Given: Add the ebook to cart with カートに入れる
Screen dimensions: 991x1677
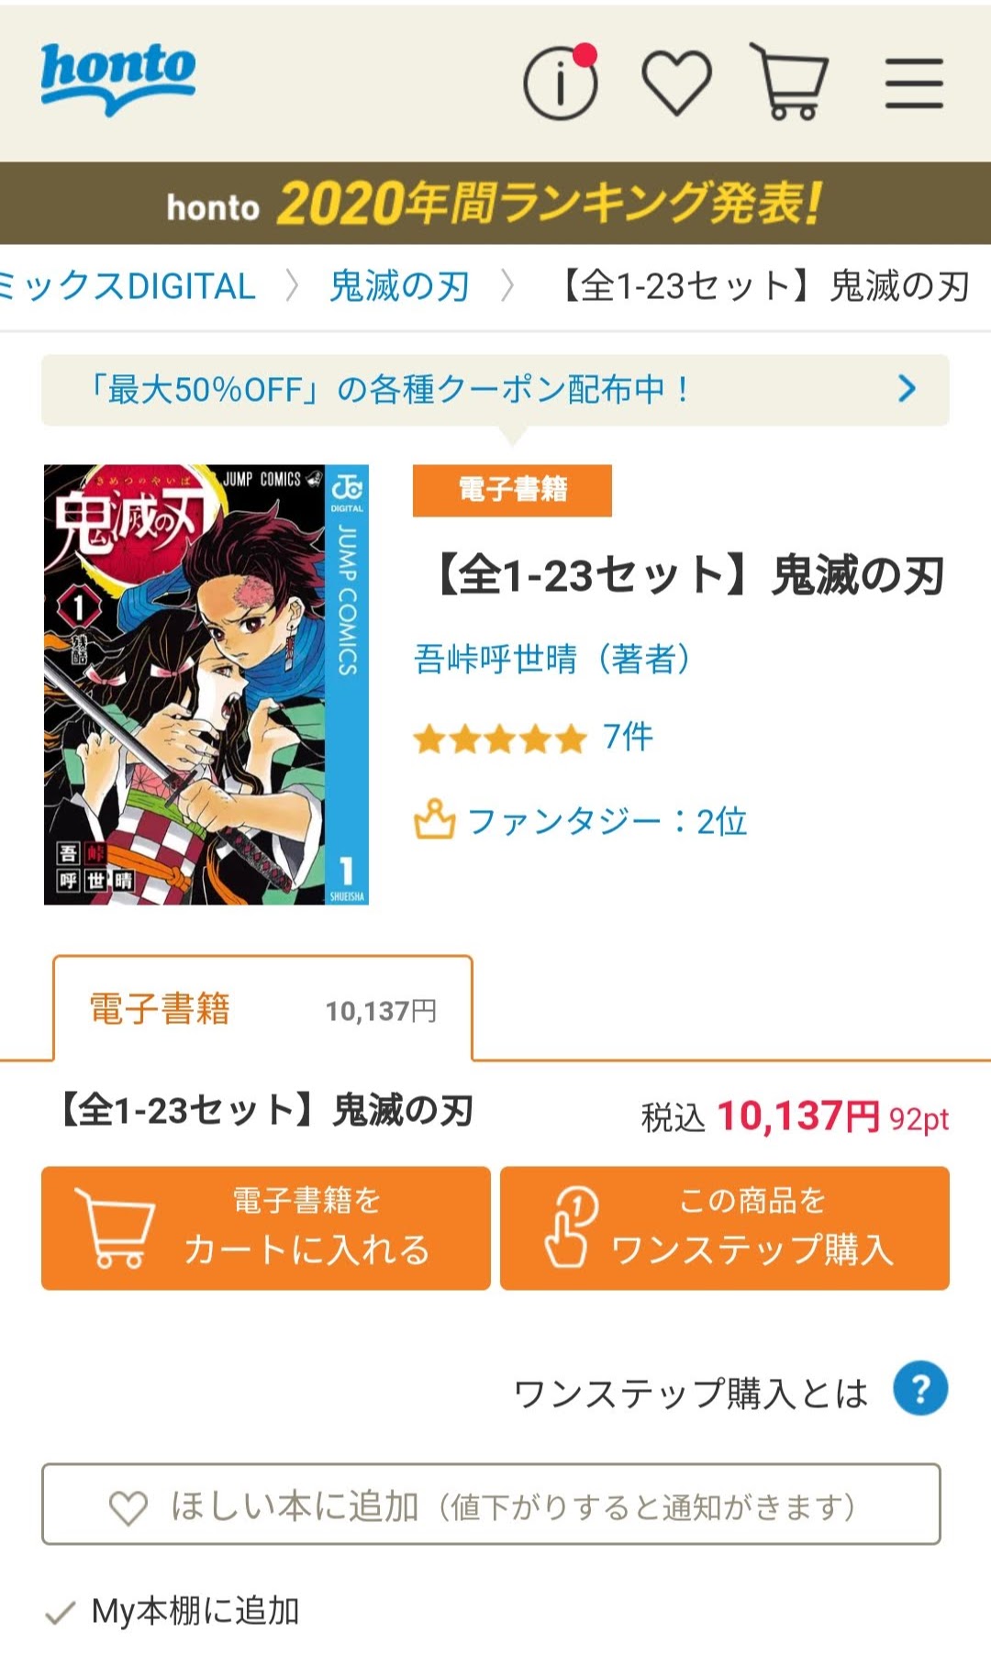Looking at the screenshot, I should (x=266, y=1228).
